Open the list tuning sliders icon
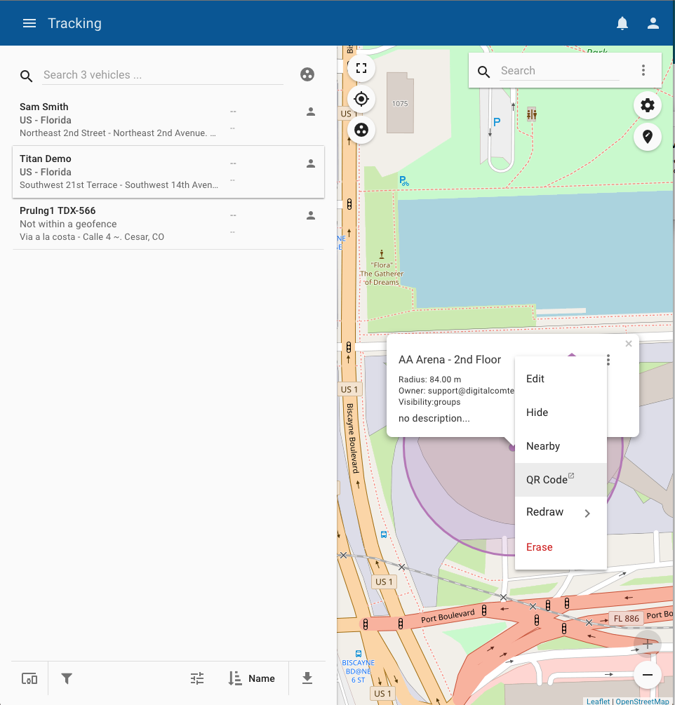 197,678
